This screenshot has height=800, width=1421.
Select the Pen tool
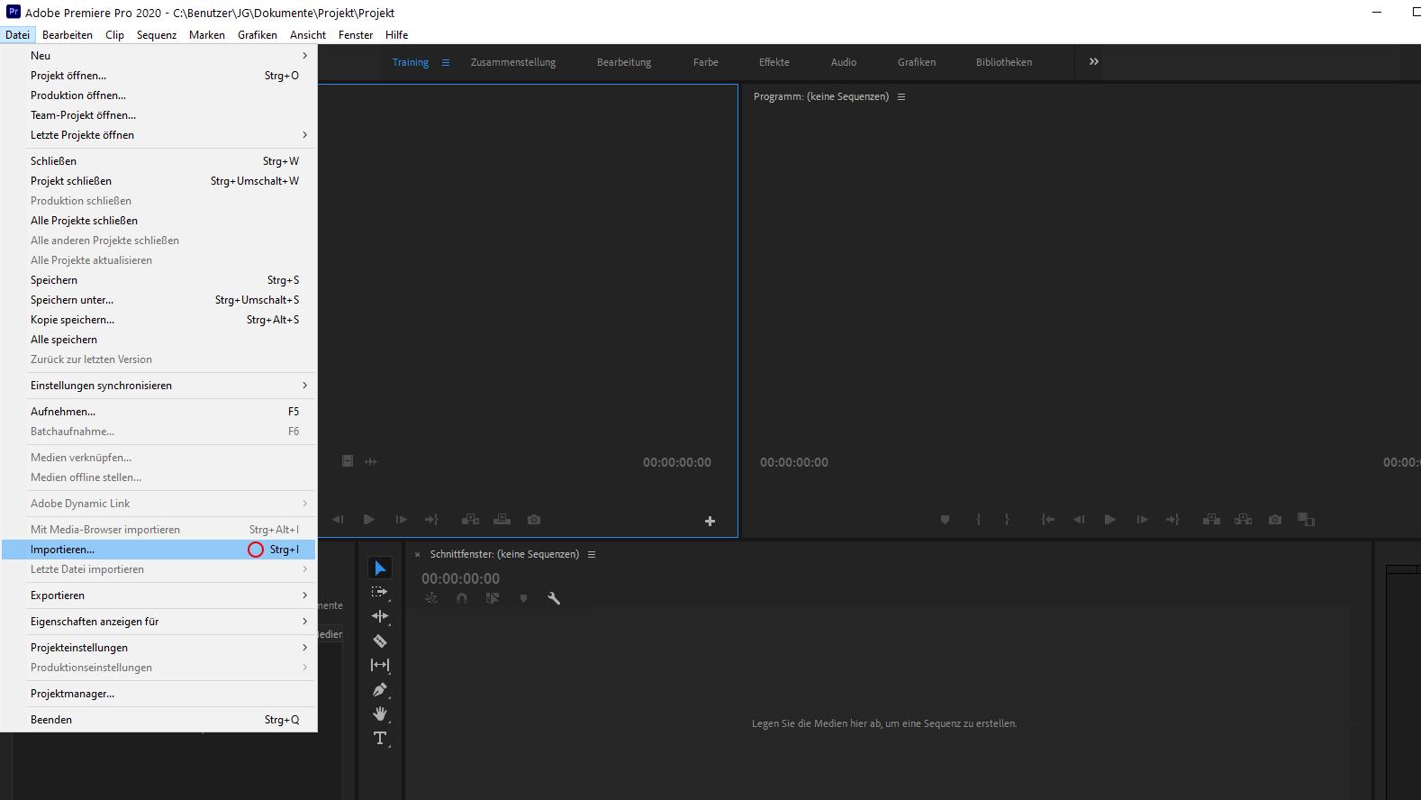pos(380,689)
